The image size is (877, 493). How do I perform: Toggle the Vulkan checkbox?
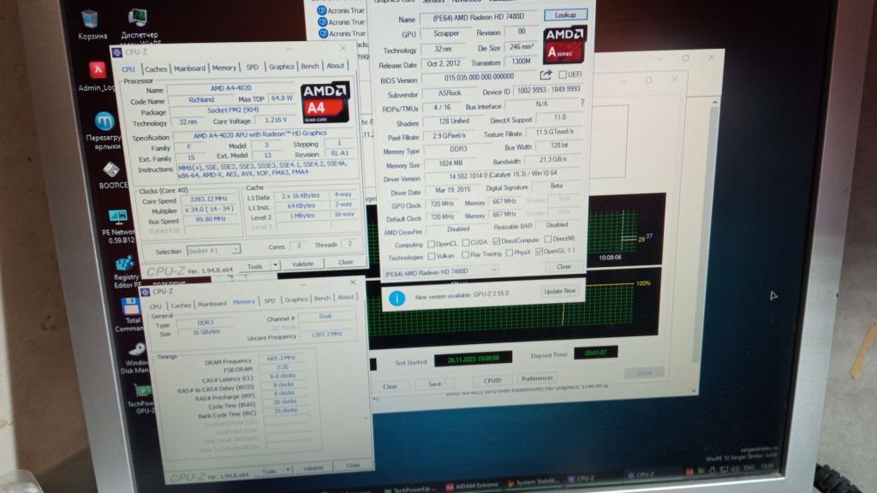pos(432,256)
